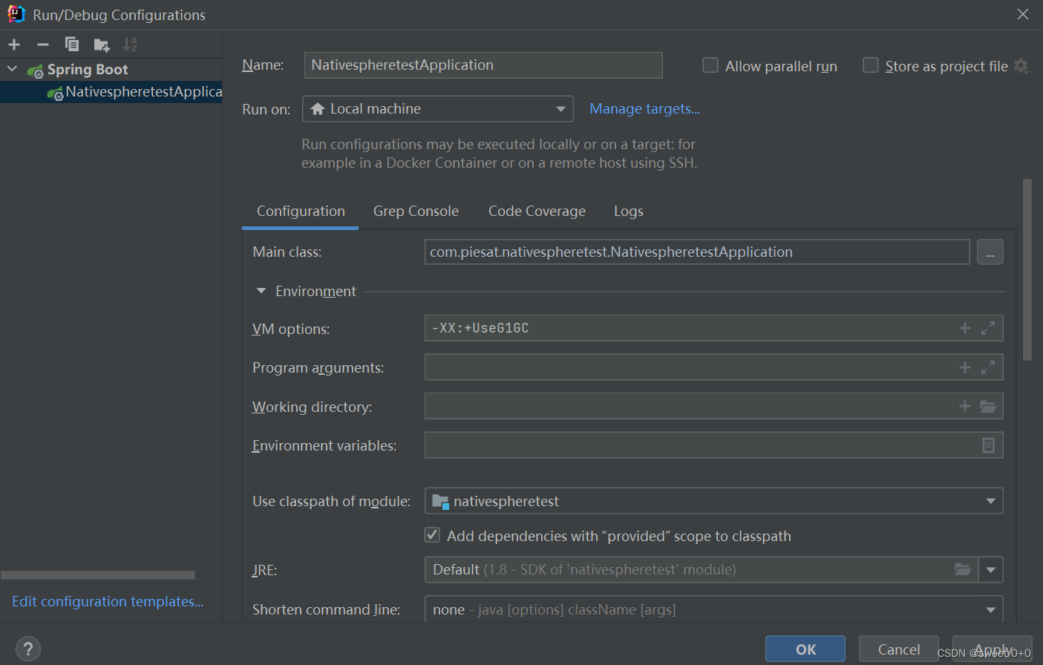Open the Store as project file settings gear
1043x665 pixels.
click(x=1021, y=66)
